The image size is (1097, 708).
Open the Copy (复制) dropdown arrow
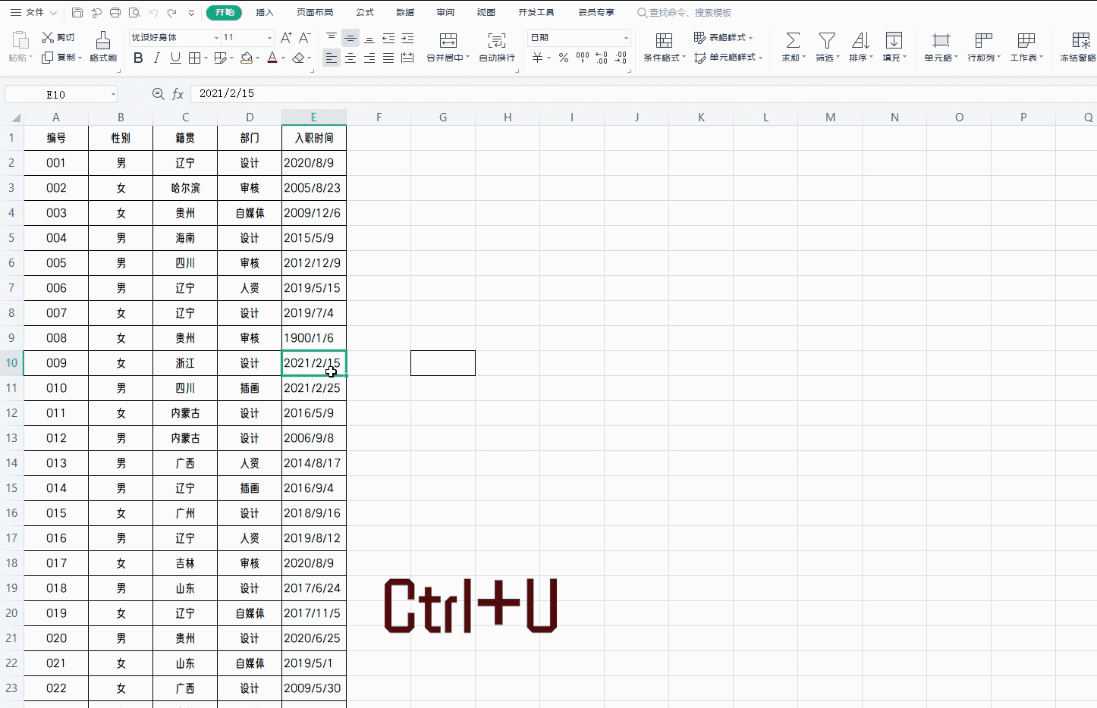point(80,58)
